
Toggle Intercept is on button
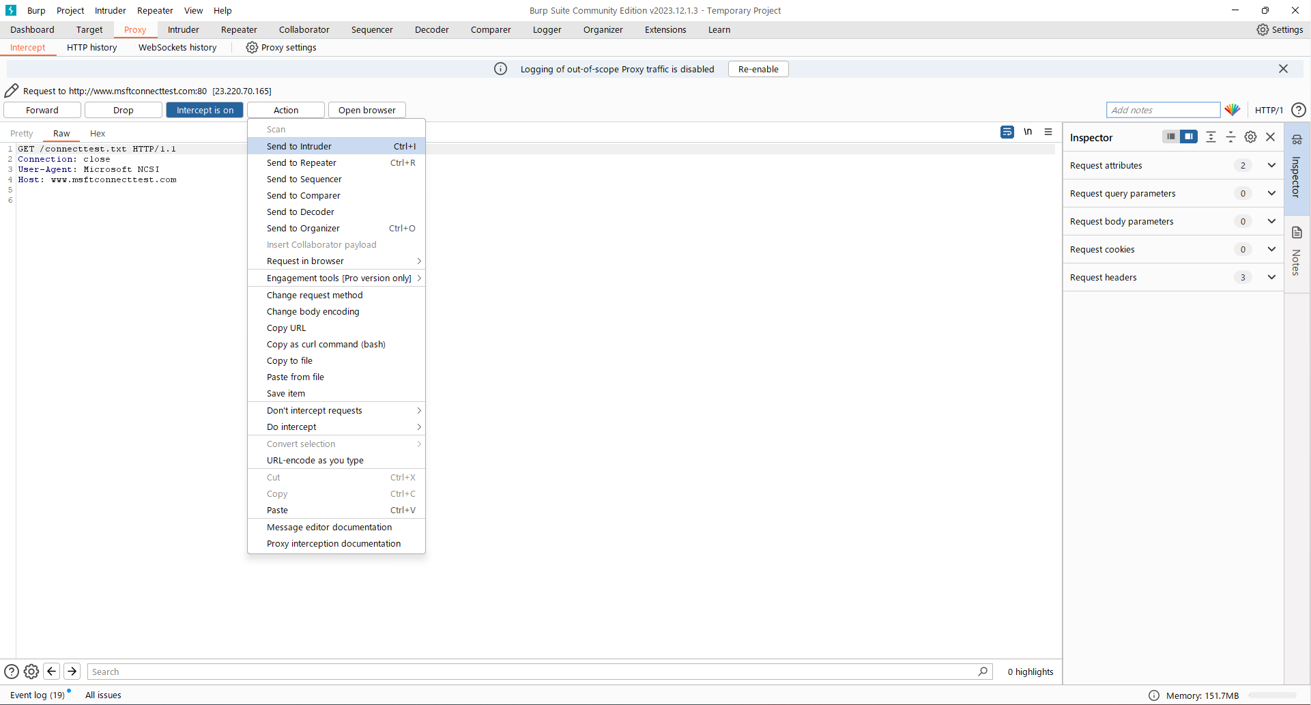pos(205,110)
